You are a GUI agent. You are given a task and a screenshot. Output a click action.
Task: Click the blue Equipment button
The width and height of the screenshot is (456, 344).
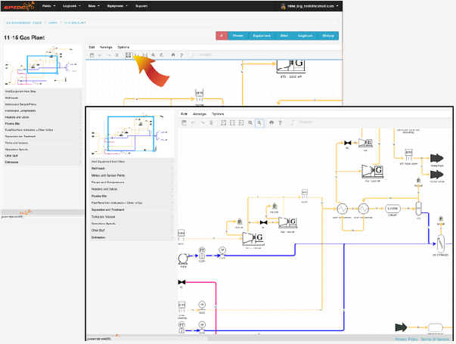[x=262, y=36]
